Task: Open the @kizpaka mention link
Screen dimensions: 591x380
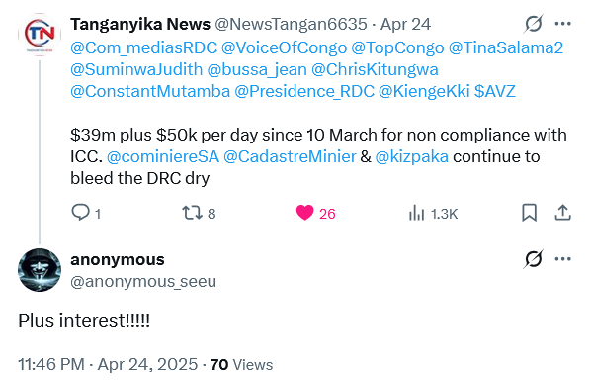Action: 411,157
